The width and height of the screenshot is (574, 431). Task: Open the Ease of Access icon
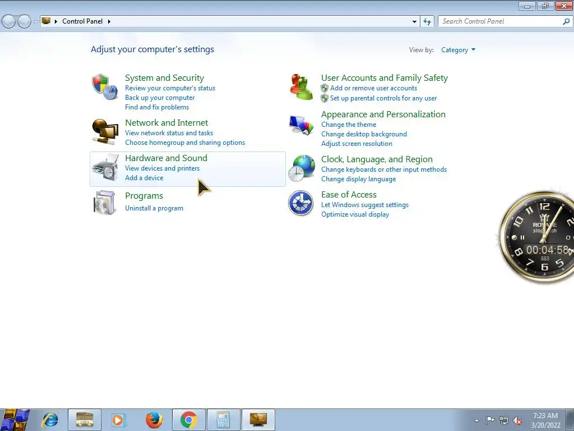click(x=300, y=203)
